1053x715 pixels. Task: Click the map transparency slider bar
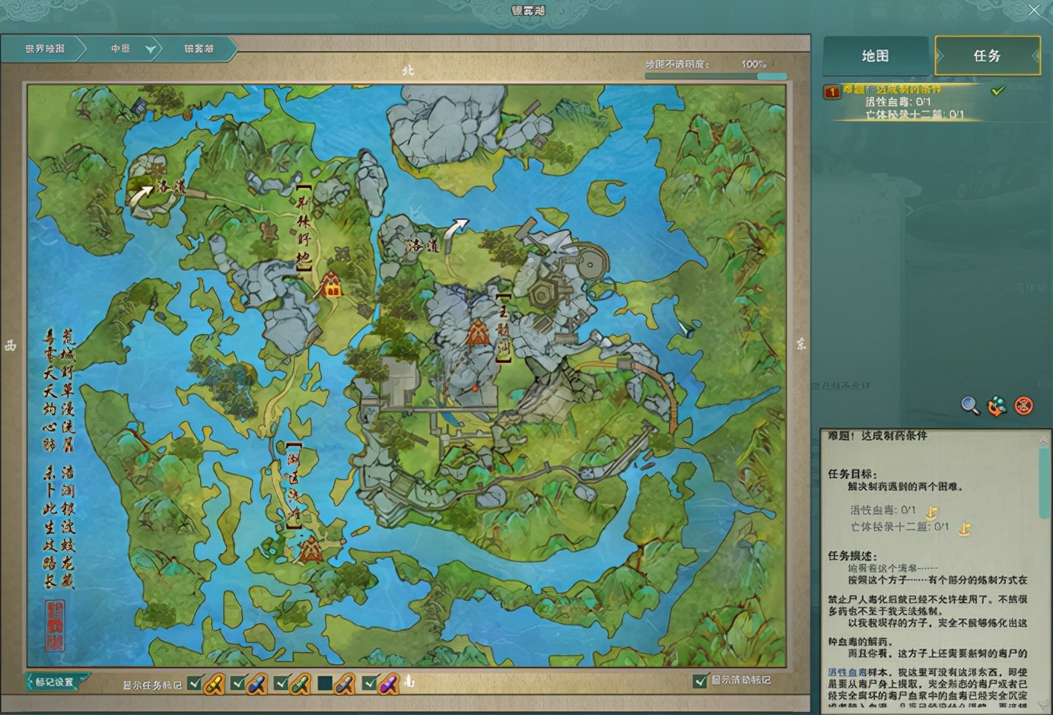[x=716, y=76]
